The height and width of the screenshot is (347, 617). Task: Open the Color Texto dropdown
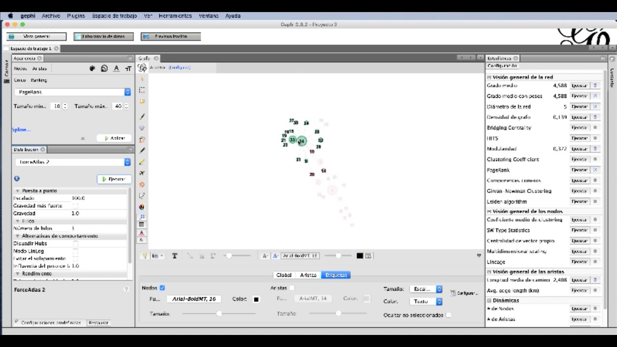426,301
